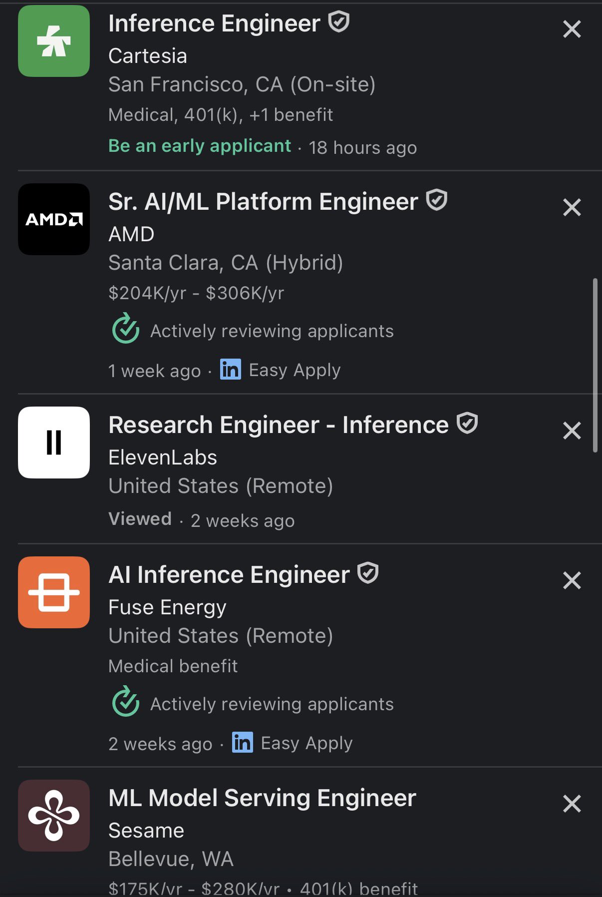The image size is (602, 897).
Task: Click LinkedIn Easy Apply icon on AMD job
Action: click(x=231, y=370)
